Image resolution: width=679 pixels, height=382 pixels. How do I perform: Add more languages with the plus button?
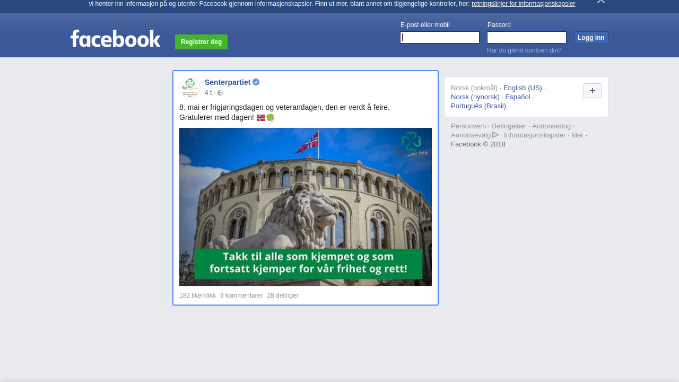point(593,91)
